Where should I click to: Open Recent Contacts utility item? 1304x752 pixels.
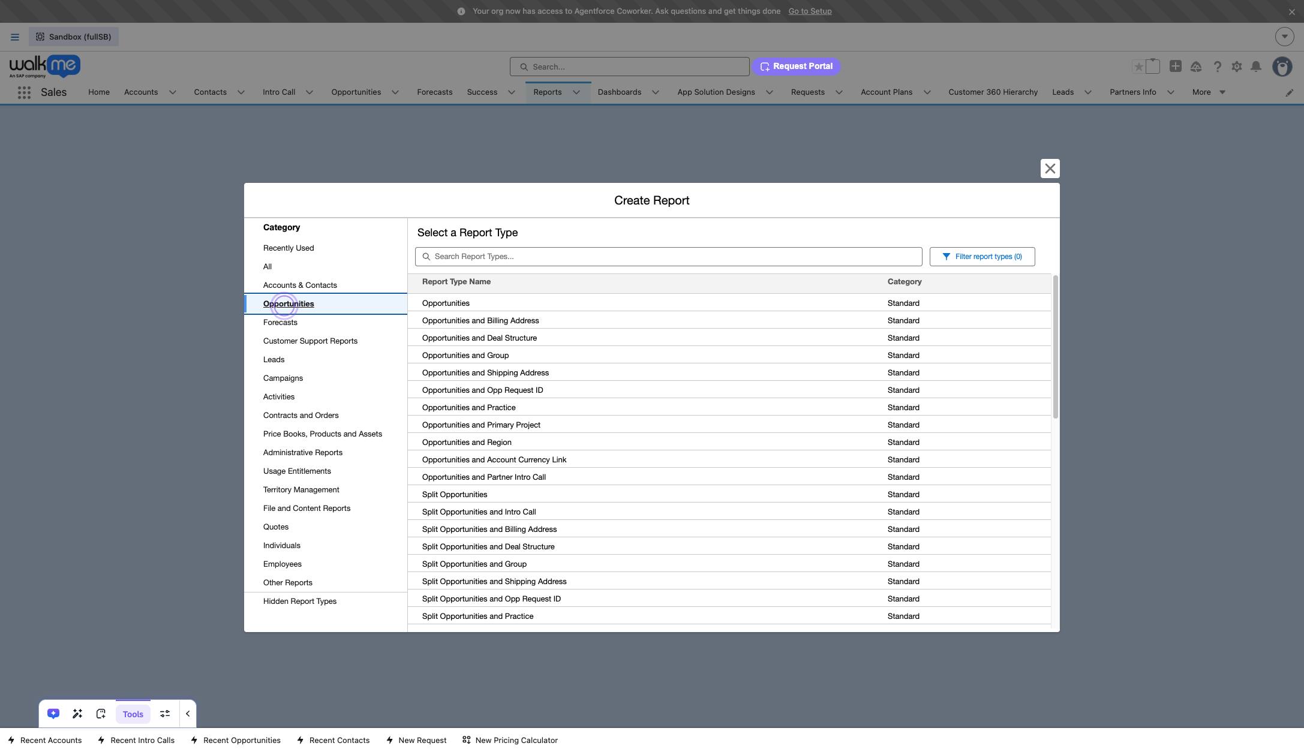point(333,740)
